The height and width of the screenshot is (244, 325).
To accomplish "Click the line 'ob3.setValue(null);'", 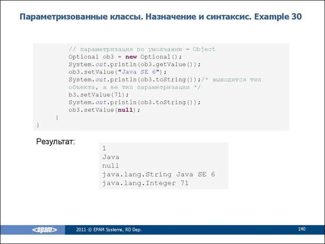I will (104, 110).
